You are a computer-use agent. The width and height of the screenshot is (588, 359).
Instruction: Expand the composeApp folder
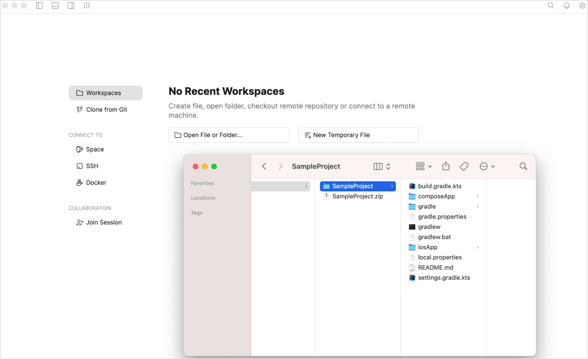(436, 196)
